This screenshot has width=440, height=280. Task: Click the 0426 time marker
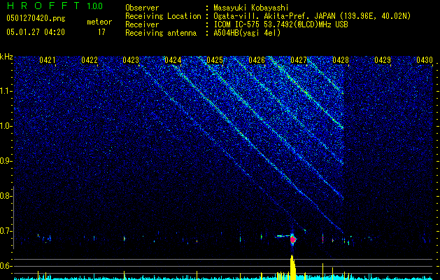click(257, 60)
